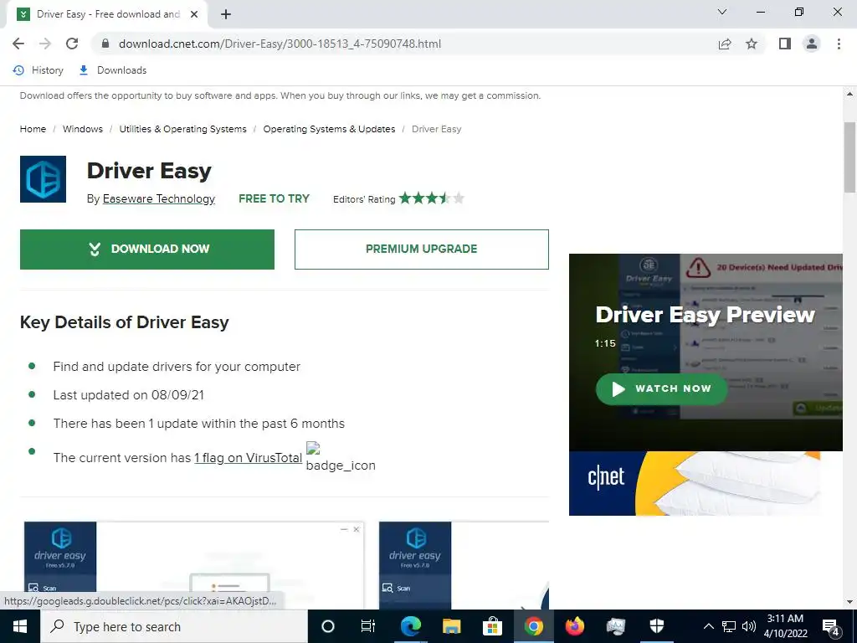Viewport: 857px width, 643px height.
Task: Open Operating Systems & Updates breadcrumb
Action: click(x=329, y=129)
